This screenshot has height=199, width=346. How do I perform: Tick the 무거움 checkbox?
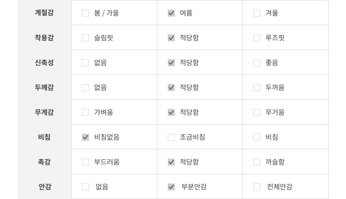[x=257, y=112]
